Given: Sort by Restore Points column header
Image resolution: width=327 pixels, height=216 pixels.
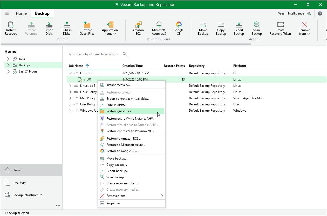Looking at the screenshot, I should click(174, 66).
